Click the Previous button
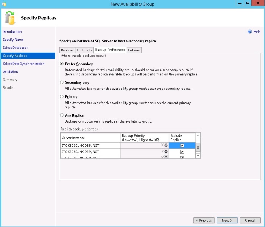The image size is (265, 227). 204,220
